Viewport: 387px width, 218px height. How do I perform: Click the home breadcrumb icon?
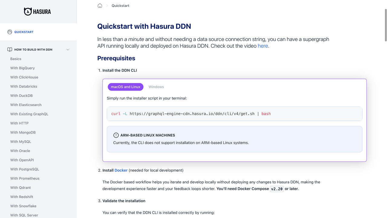point(100,6)
